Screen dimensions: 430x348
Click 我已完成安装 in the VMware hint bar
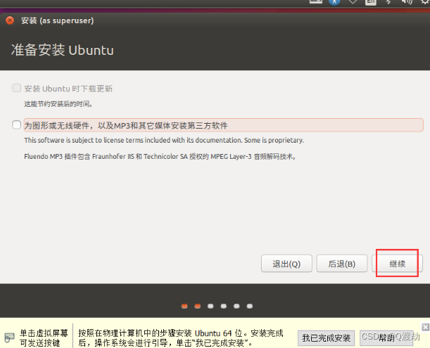(x=326, y=338)
